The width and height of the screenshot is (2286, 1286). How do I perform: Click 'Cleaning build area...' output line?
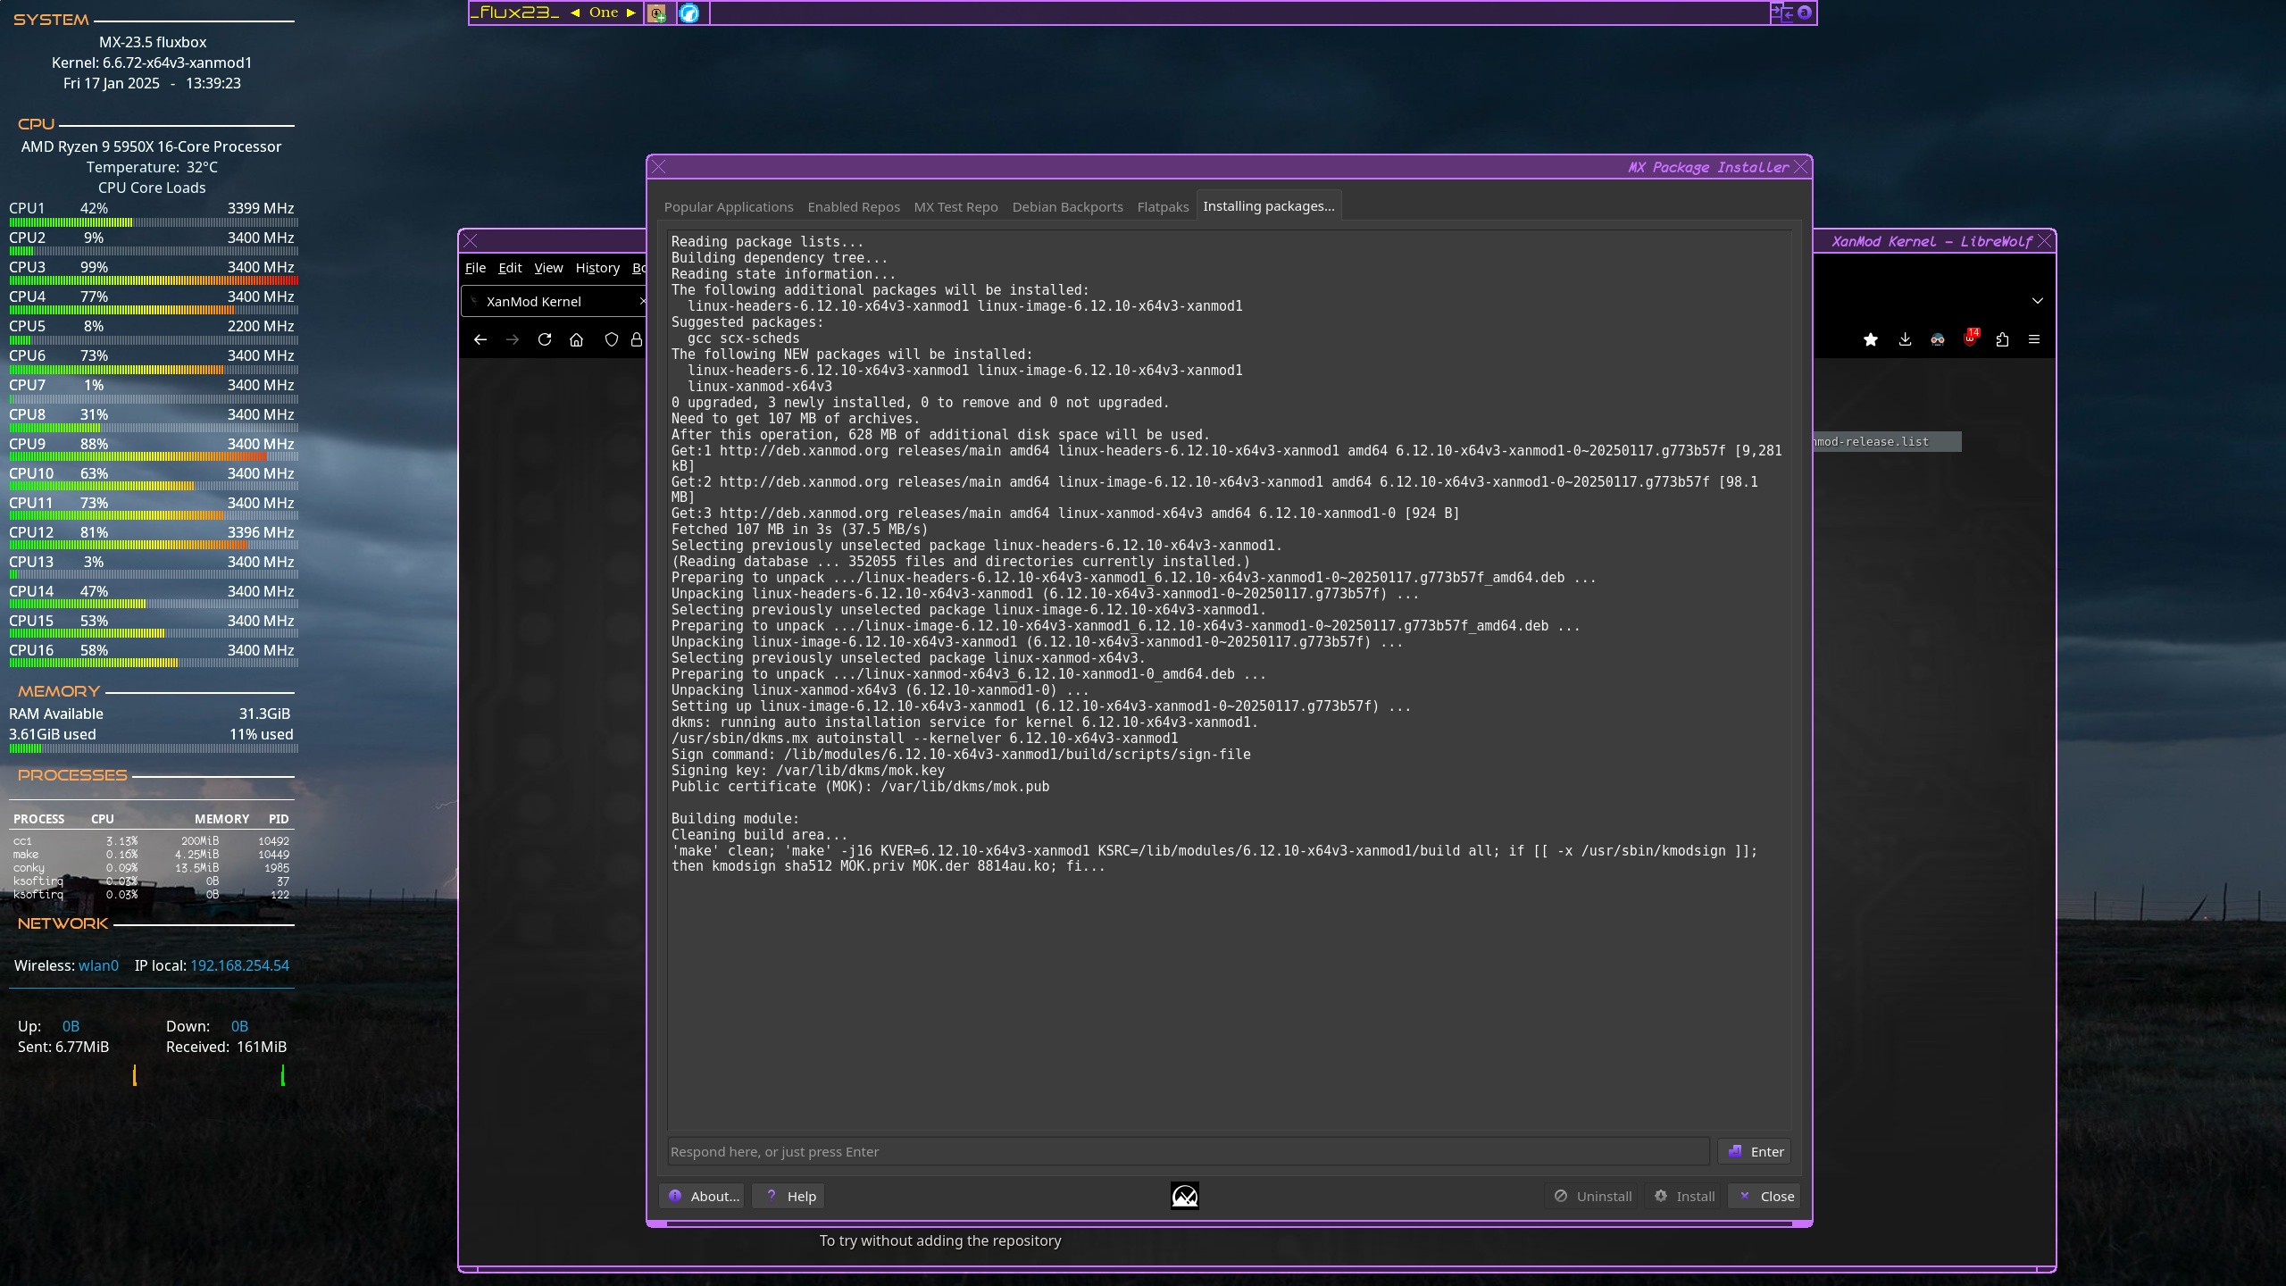759,835
